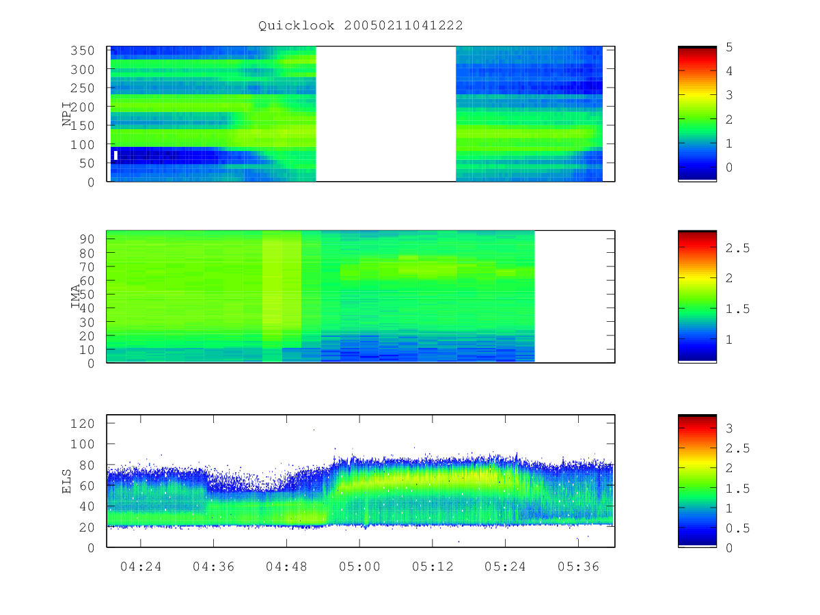This screenshot has height=615, width=820.
Task: Select the ELS y-axis label
Action: point(67,481)
